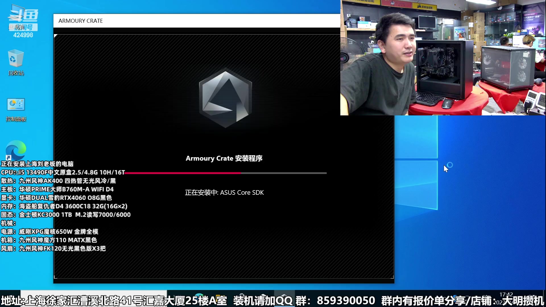
Task: Click the 正在安装中 ASUS Core SDK status text
Action: [224, 192]
